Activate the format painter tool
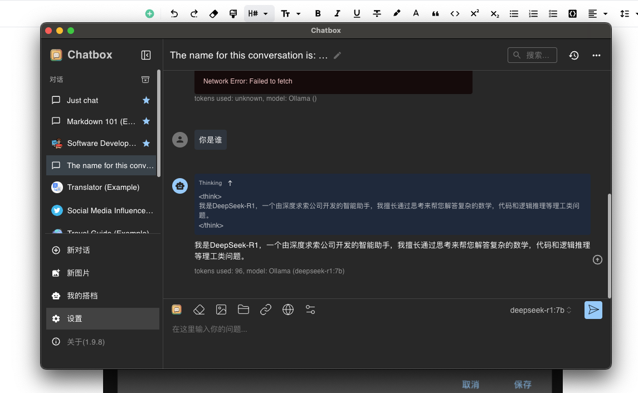 pos(233,14)
